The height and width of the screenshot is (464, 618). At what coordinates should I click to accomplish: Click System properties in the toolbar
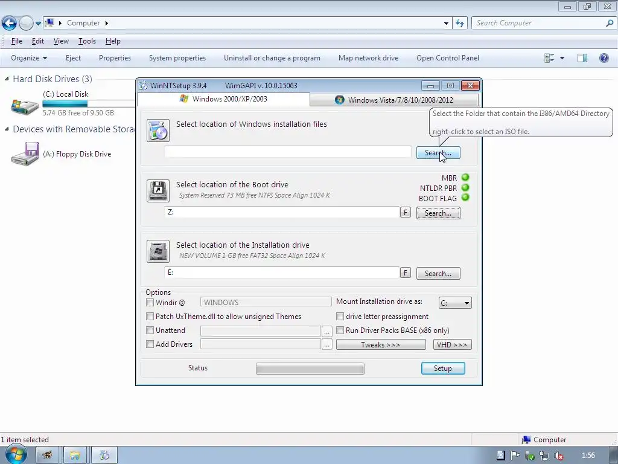(x=177, y=58)
